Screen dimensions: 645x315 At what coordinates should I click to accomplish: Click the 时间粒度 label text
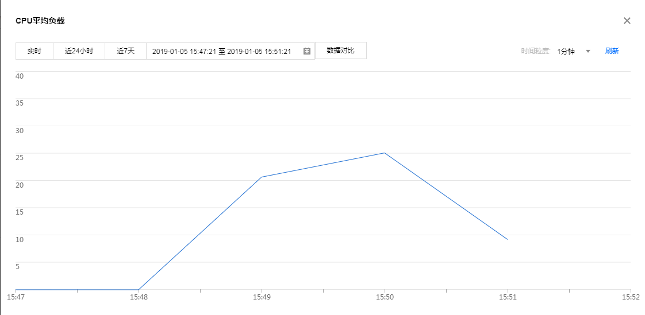click(x=536, y=51)
